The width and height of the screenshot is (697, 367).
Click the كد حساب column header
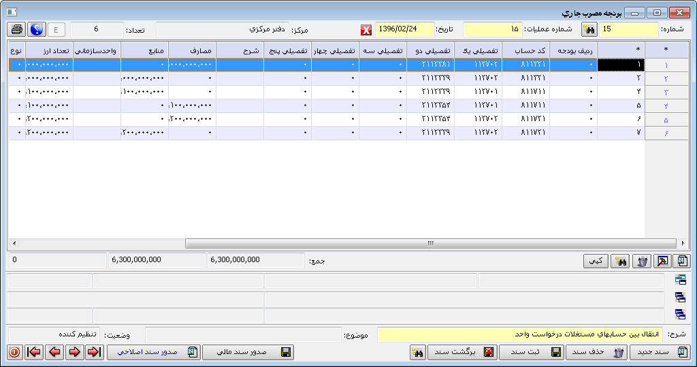(526, 50)
